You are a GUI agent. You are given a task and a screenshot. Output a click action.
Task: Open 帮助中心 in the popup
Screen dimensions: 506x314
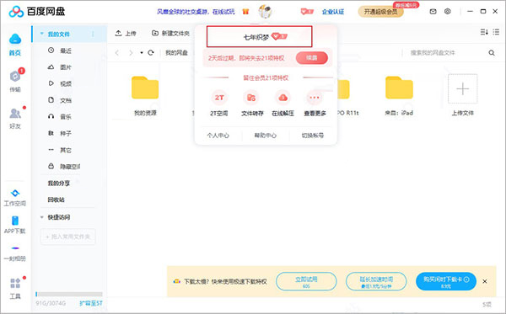click(x=266, y=136)
